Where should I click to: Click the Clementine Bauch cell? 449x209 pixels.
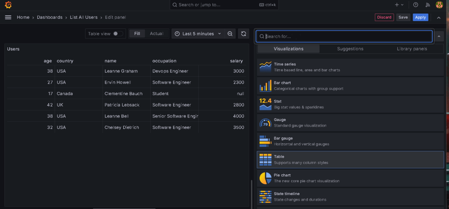coord(127,94)
